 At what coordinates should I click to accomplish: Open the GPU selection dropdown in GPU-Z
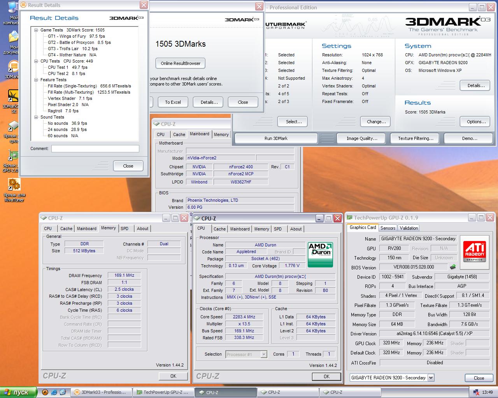coord(431,377)
